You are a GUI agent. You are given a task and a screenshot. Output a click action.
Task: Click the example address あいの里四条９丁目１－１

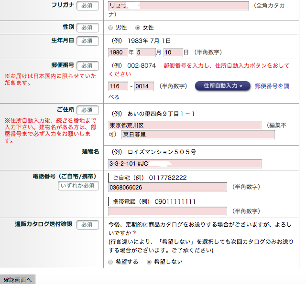161,114
